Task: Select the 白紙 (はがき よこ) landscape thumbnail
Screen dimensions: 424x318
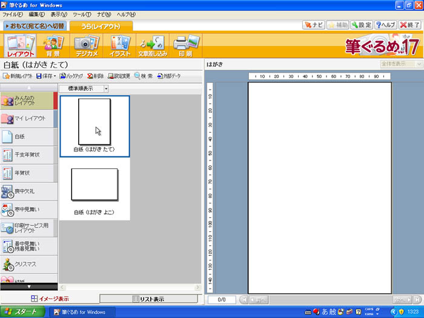Action: pyautogui.click(x=94, y=189)
